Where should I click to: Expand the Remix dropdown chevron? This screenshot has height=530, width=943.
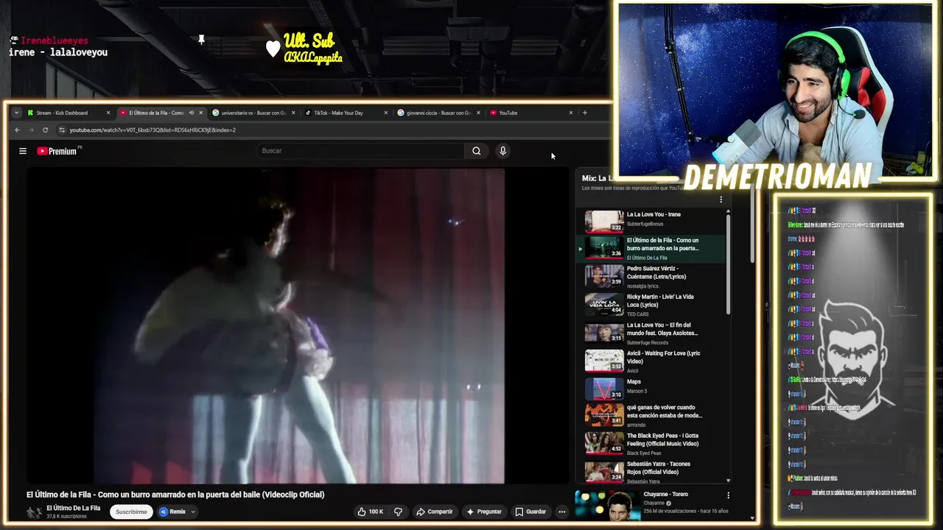tap(193, 512)
